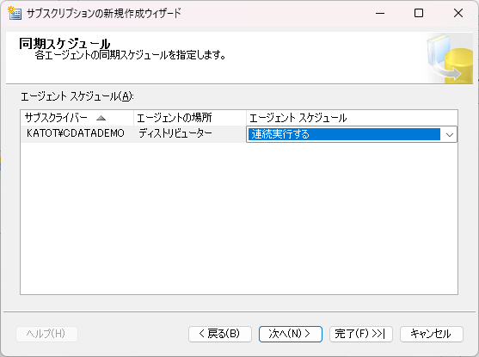
Task: Select the 連続実行する combo box
Action: pos(352,134)
